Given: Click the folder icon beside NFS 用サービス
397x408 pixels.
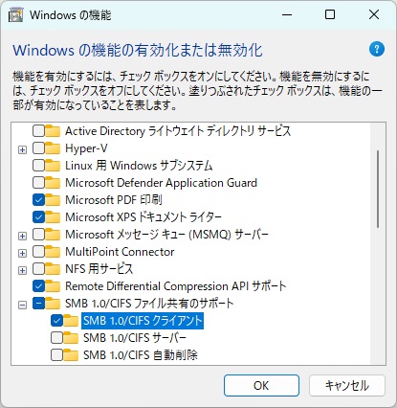Looking at the screenshot, I should [53, 269].
